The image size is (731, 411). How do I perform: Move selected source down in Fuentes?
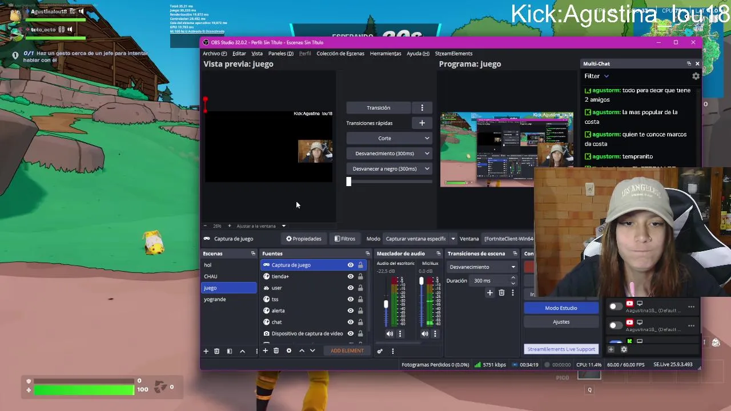point(312,350)
